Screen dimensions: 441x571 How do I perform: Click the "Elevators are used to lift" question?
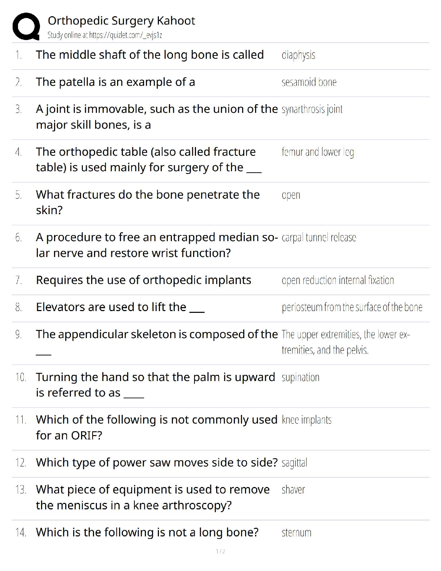pyautogui.click(x=120, y=307)
